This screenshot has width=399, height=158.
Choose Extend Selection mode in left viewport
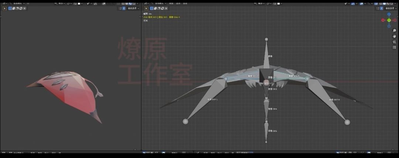[14, 8]
